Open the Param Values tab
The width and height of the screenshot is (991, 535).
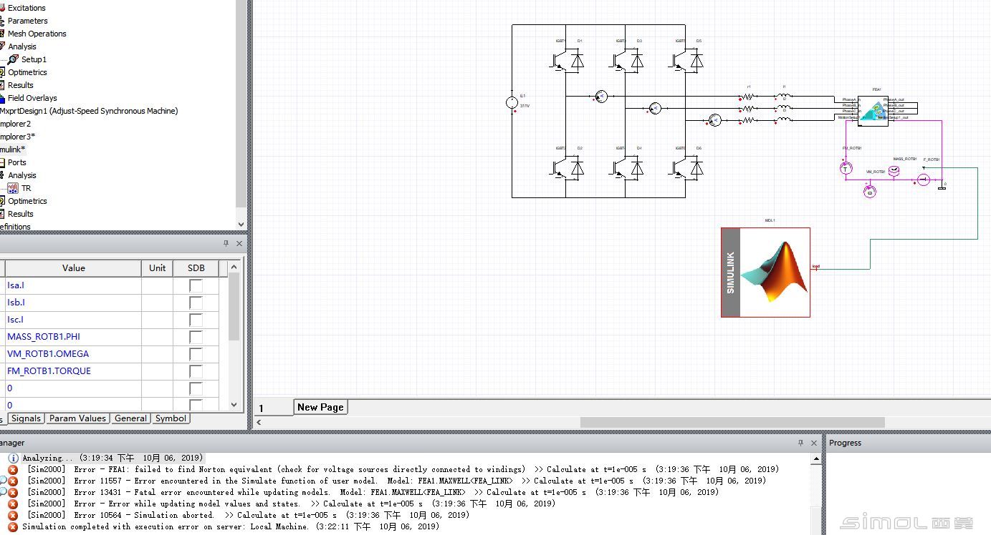[77, 418]
